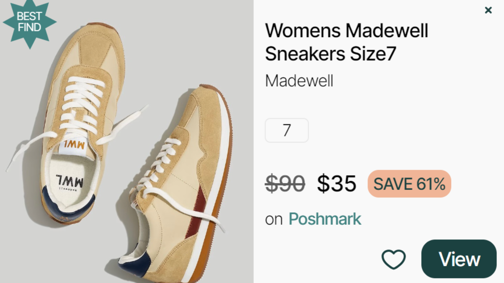Open the Poshmark seller link
This screenshot has height=283, width=504.
coord(325,219)
